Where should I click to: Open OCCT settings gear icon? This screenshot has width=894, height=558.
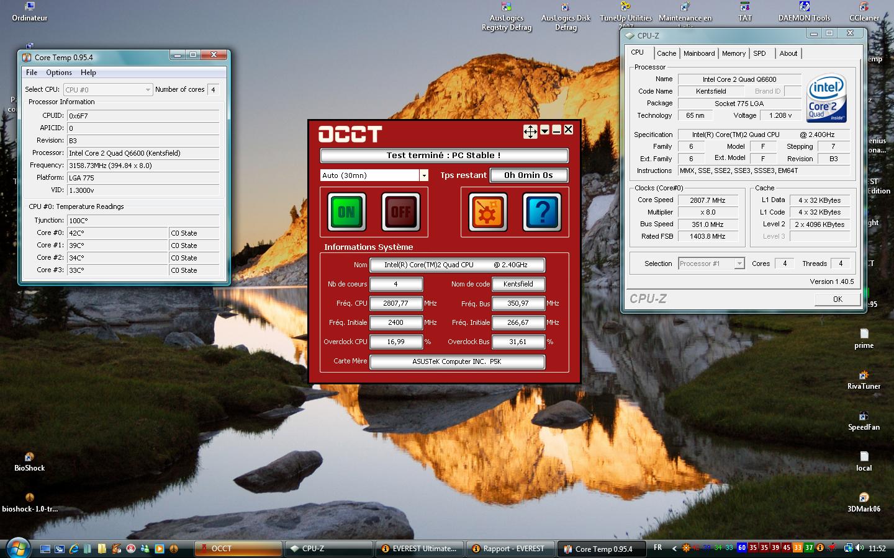click(487, 211)
